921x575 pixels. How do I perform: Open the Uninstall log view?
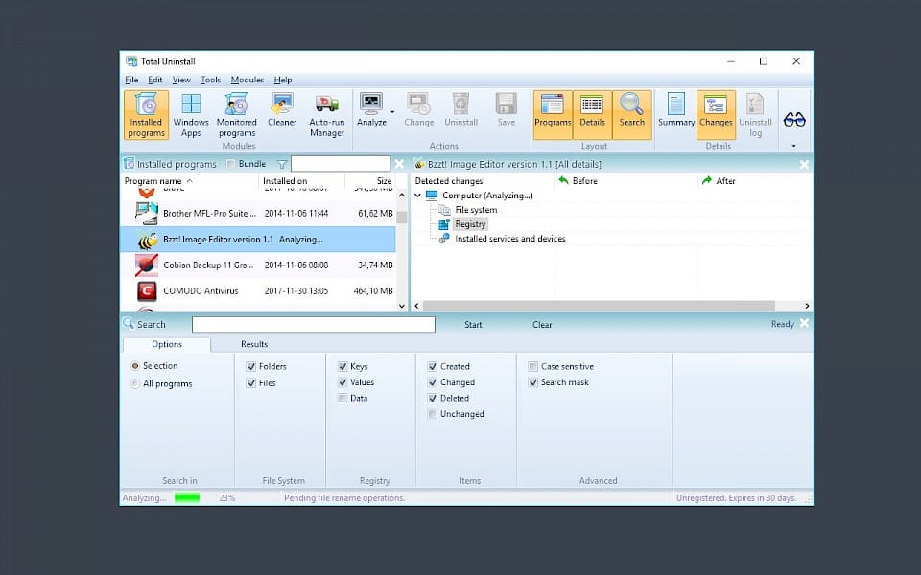tap(755, 115)
